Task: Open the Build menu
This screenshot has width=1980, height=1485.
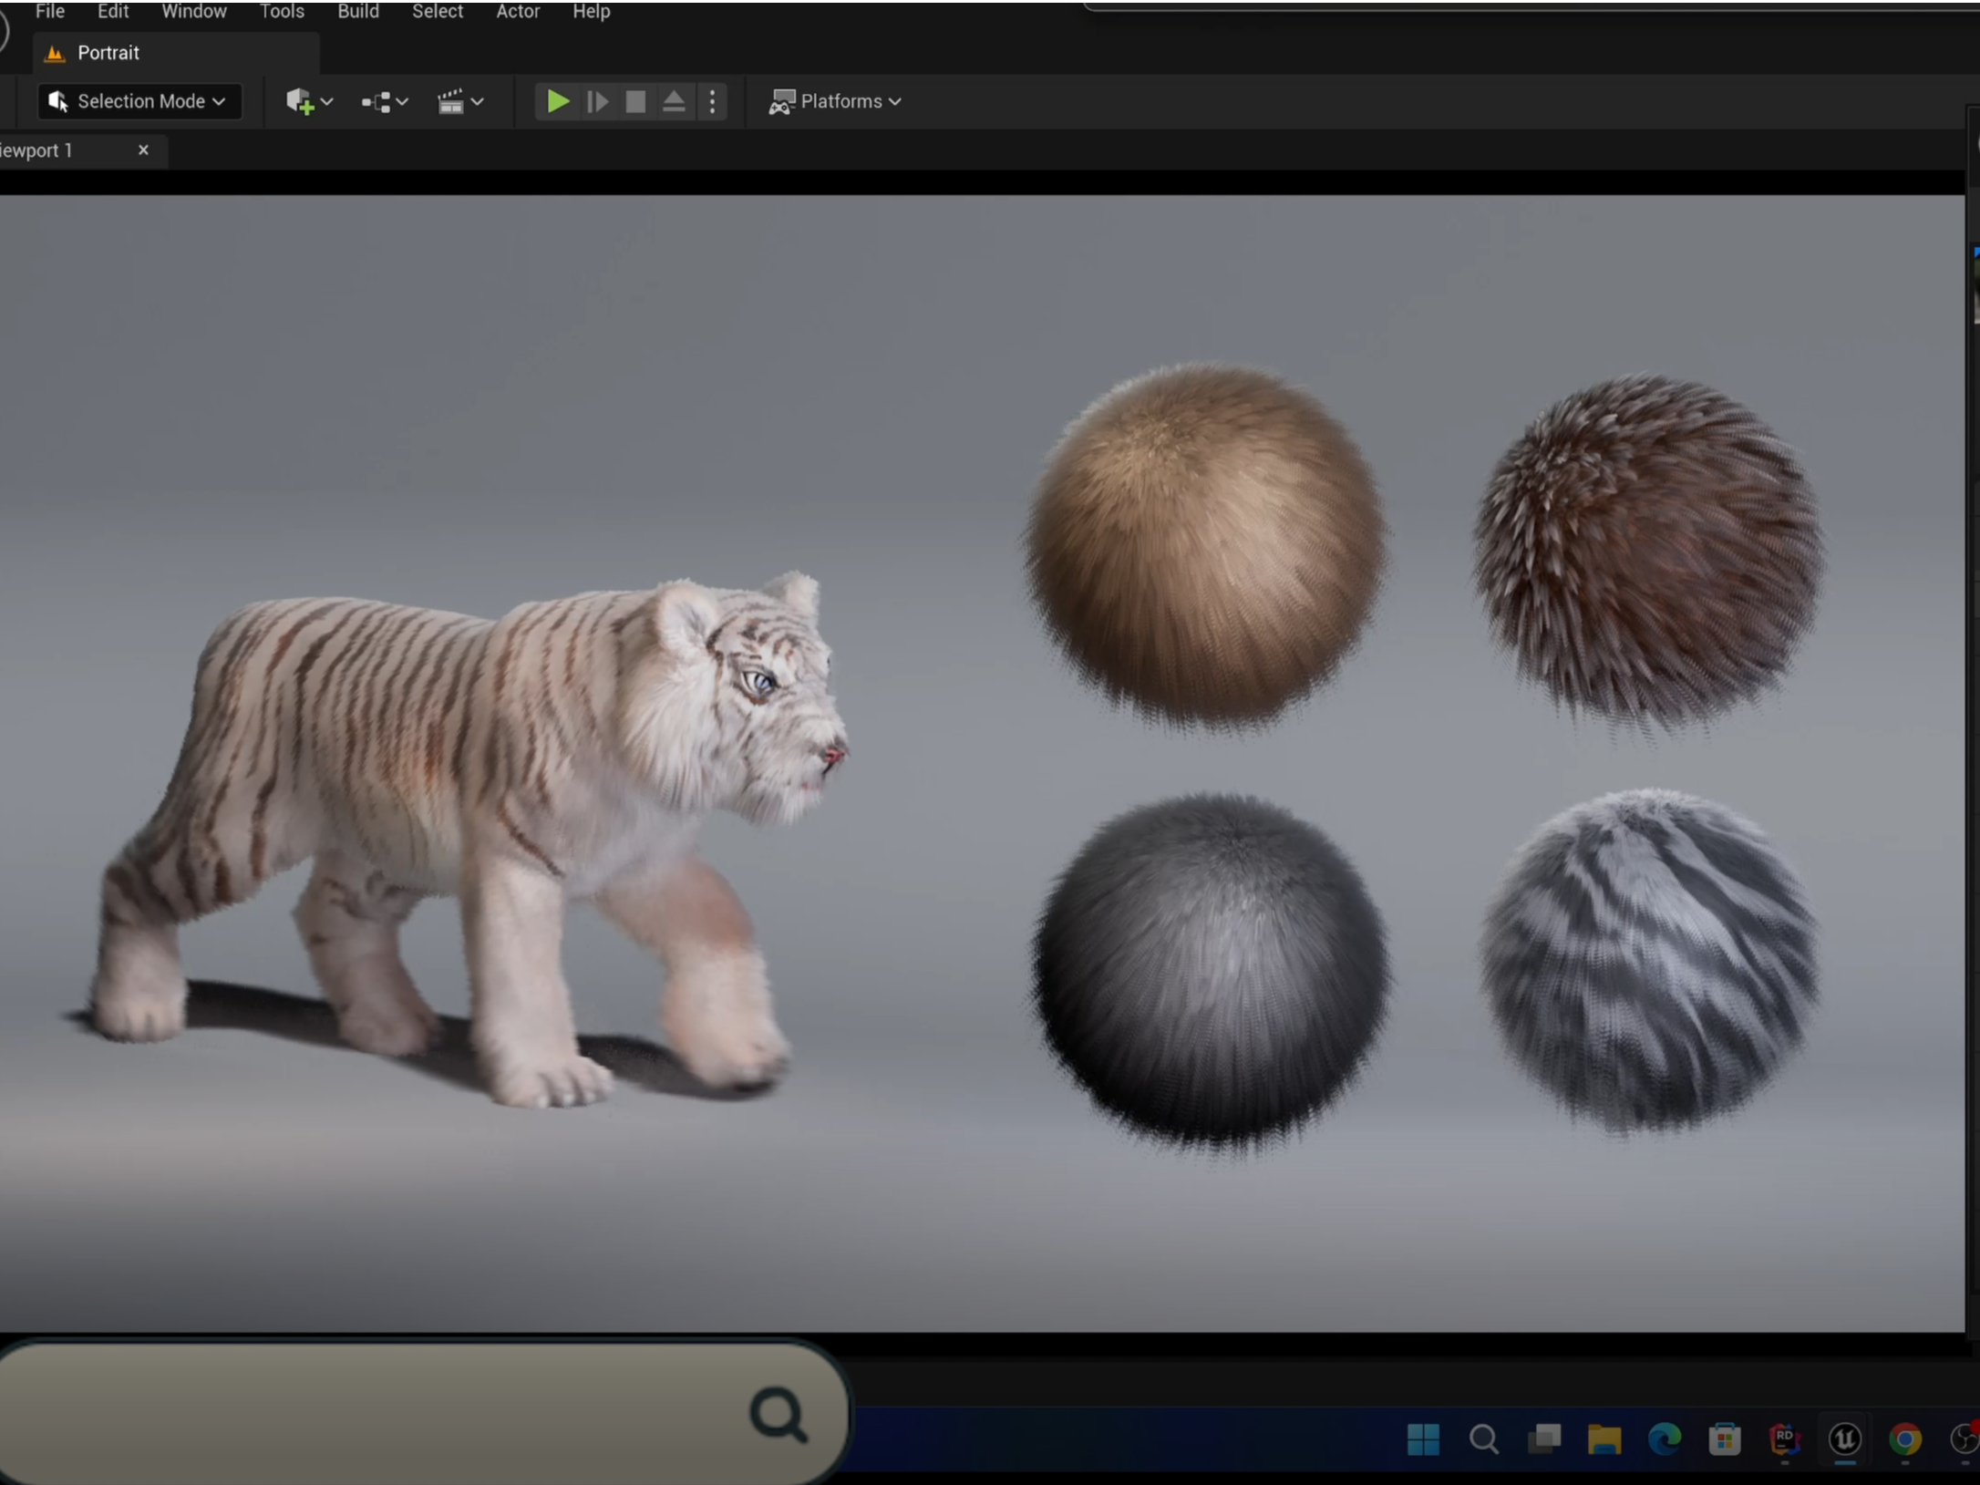Action: tap(357, 11)
